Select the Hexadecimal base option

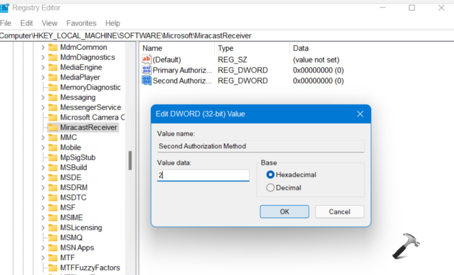click(x=271, y=174)
